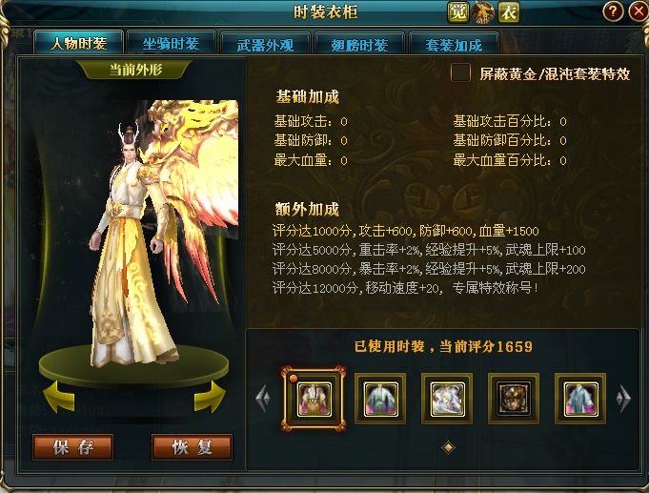Click the 觉 icon in the title bar
This screenshot has height=493, width=649.
click(x=458, y=12)
